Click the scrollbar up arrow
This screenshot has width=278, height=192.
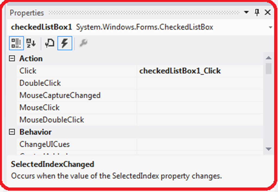(x=268, y=57)
